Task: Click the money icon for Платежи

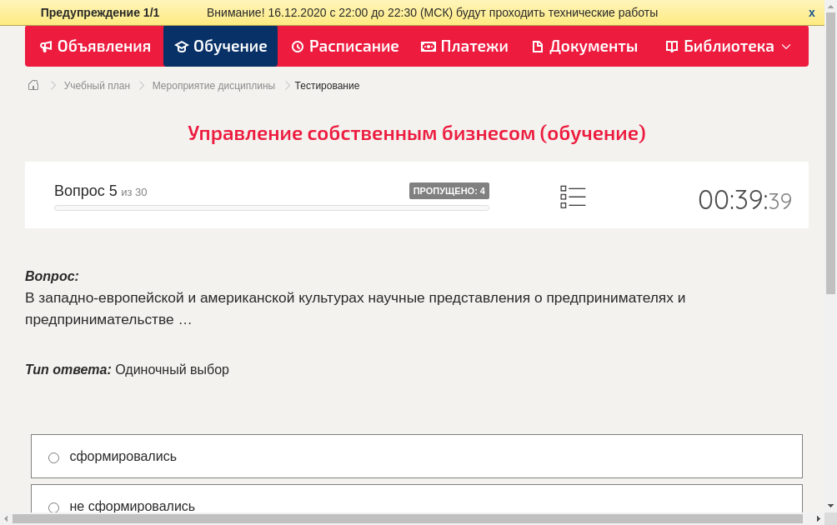Action: tap(429, 47)
